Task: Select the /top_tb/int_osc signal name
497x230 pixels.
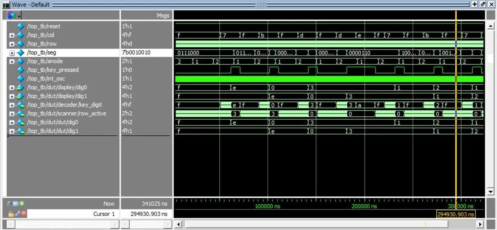Action: coord(46,79)
